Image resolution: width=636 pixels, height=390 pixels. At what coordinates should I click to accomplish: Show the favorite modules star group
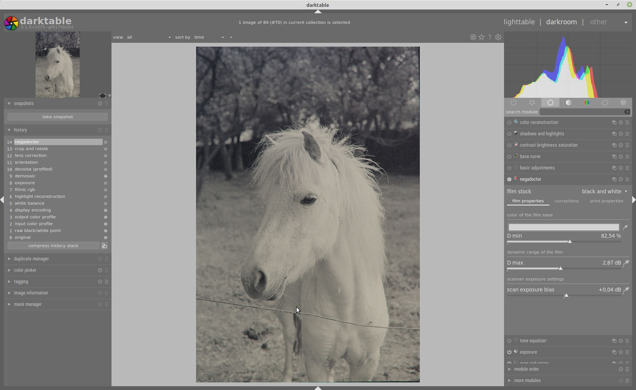click(x=532, y=102)
